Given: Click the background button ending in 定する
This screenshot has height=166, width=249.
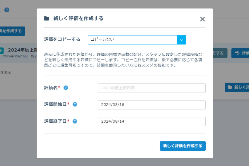Looking at the screenshot, I should click(220, 53).
